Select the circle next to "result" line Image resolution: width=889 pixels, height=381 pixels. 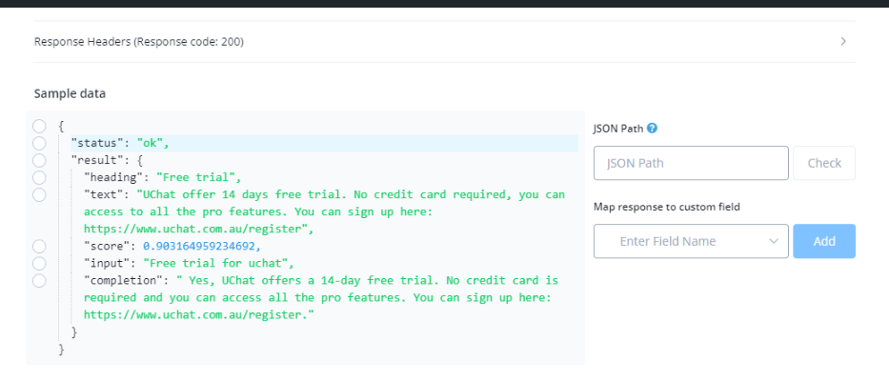coord(39,160)
